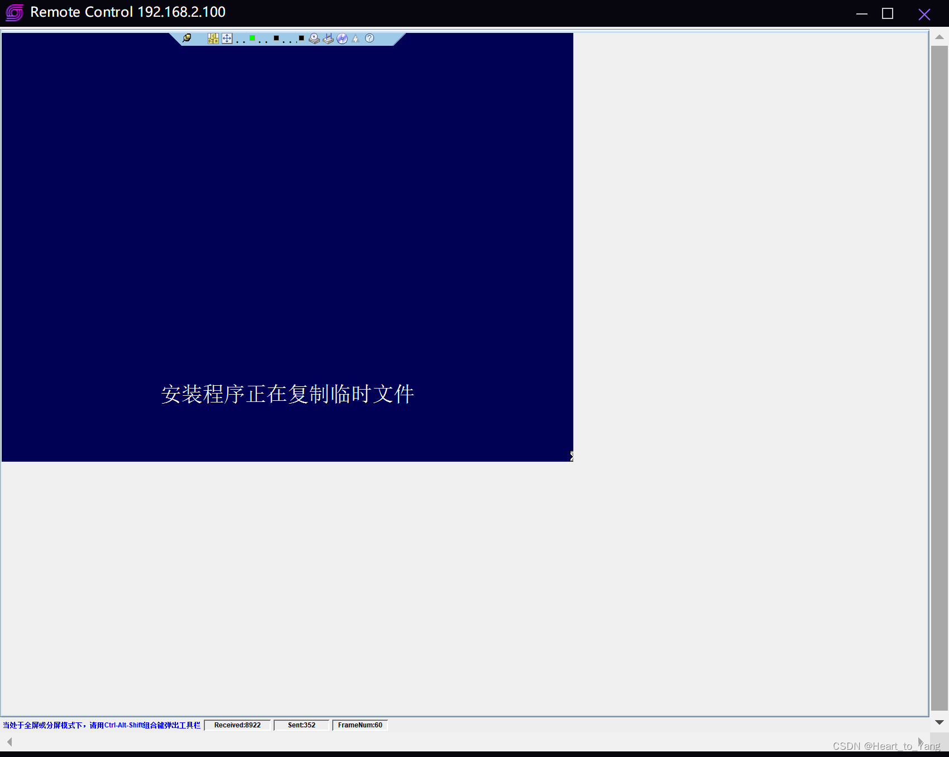Image resolution: width=949 pixels, height=757 pixels.
Task: Click the Sent:352 status field
Action: tap(301, 725)
